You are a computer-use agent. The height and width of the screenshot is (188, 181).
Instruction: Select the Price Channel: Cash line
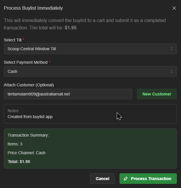26,153
